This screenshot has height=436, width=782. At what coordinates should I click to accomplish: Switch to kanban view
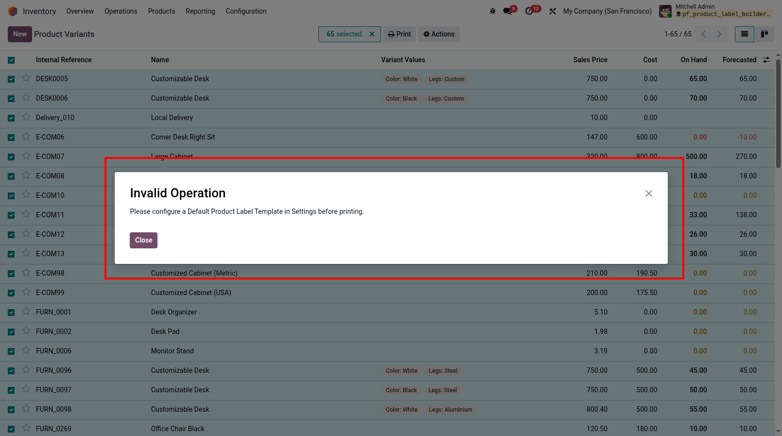[x=765, y=34]
